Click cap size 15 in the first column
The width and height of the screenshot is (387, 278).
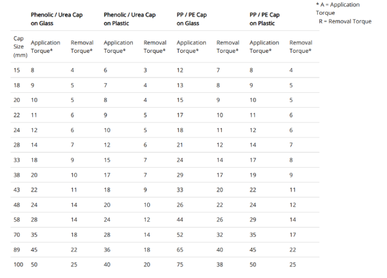(x=17, y=70)
